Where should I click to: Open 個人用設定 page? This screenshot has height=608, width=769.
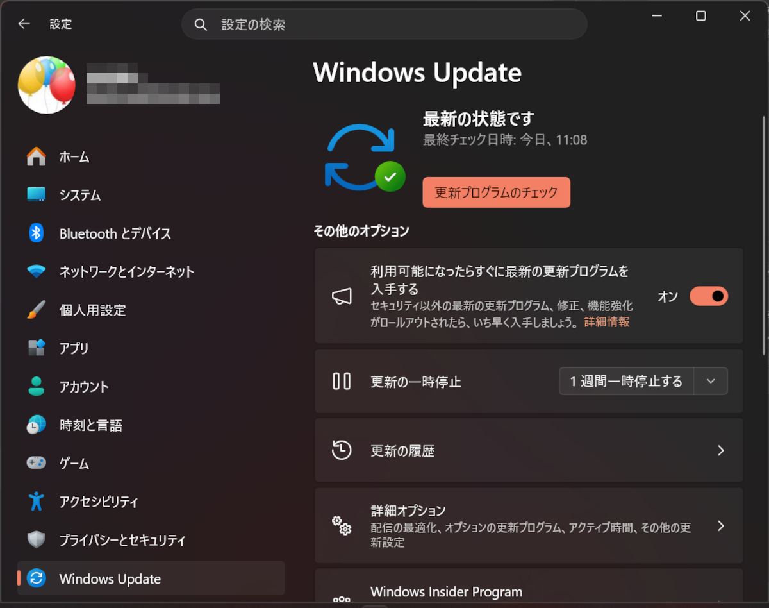(x=151, y=310)
